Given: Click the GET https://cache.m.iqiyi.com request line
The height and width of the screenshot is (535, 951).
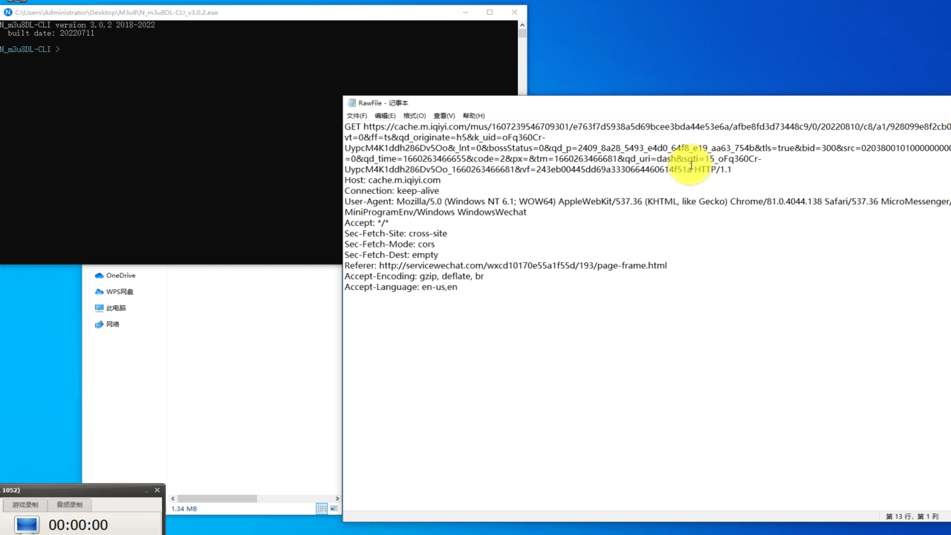Looking at the screenshot, I should pyautogui.click(x=647, y=127).
